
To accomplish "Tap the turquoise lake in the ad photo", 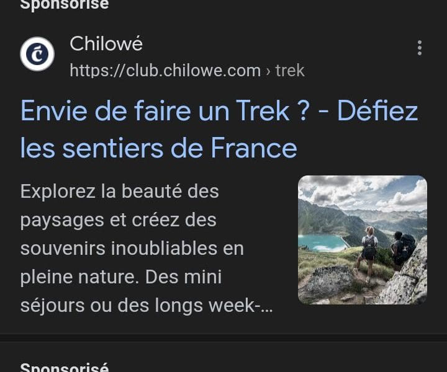I will (322, 243).
